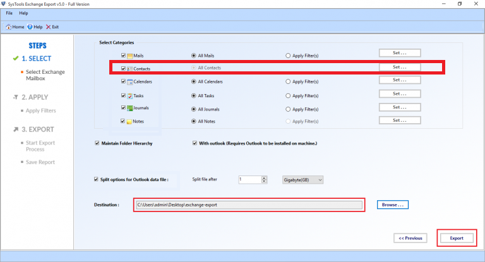Screen dimensions: 485x262
Task: Uncheck the Contacts checkbox
Action: pos(123,68)
